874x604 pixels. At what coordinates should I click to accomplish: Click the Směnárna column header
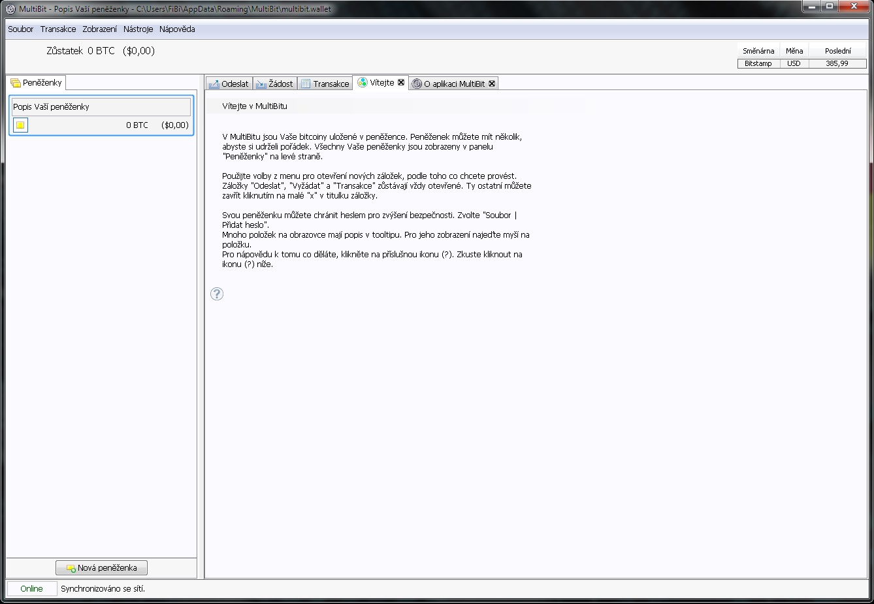tap(758, 51)
